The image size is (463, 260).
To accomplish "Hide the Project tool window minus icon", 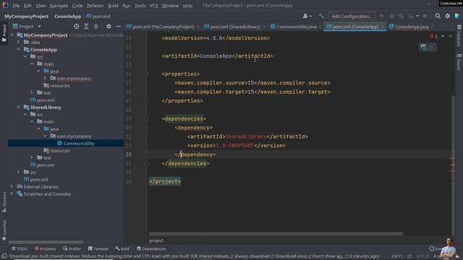I will (x=119, y=26).
